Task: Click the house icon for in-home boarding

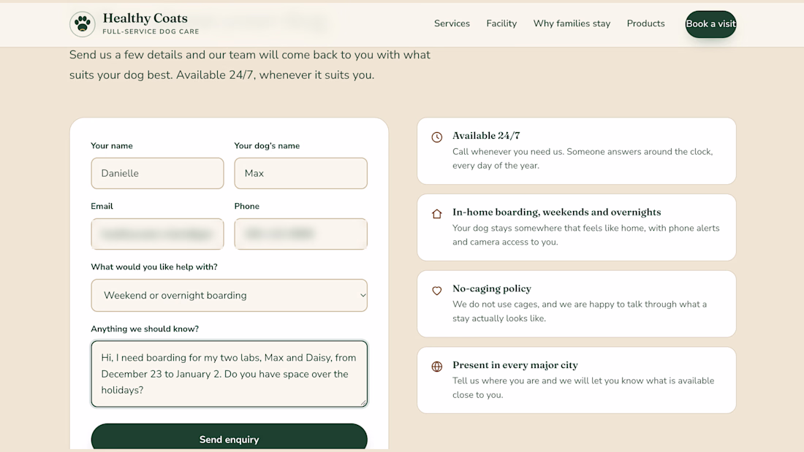Action: point(437,214)
